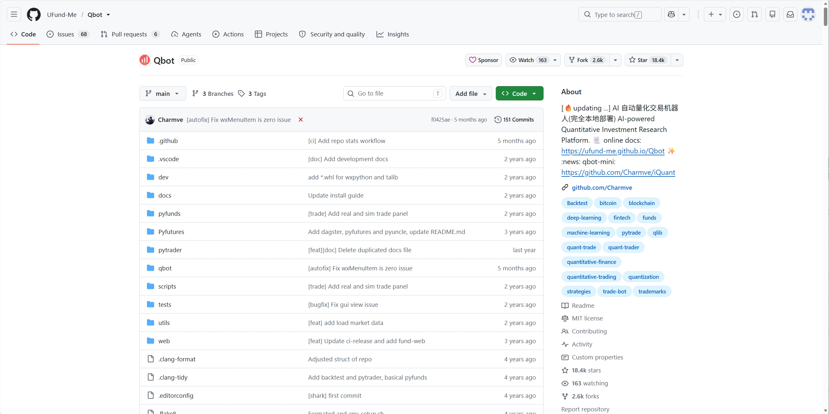Open the Add file dropdown
The image size is (829, 414).
471,94
